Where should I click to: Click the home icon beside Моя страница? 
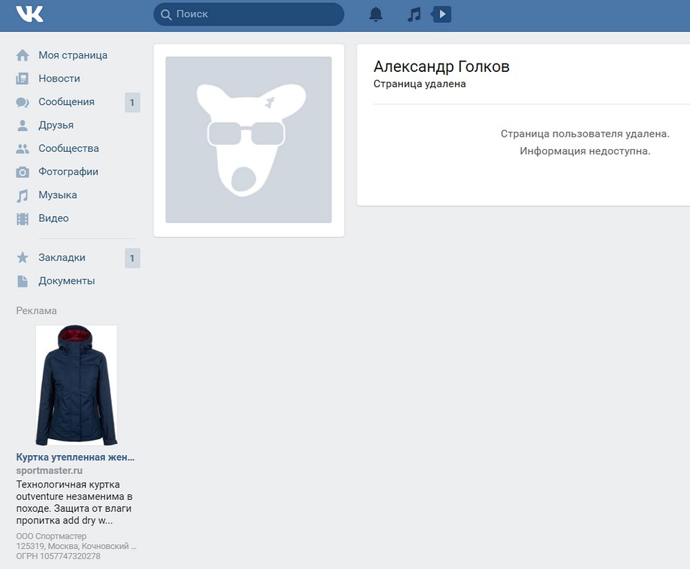point(23,55)
